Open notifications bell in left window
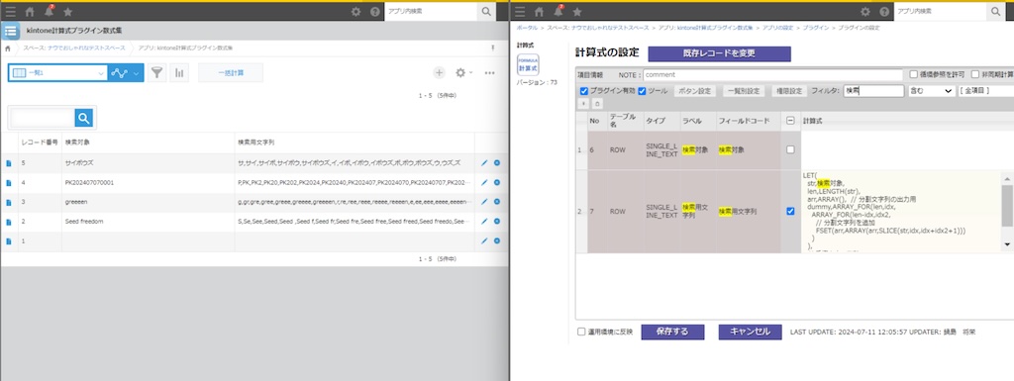The image size is (1014, 381). click(50, 12)
